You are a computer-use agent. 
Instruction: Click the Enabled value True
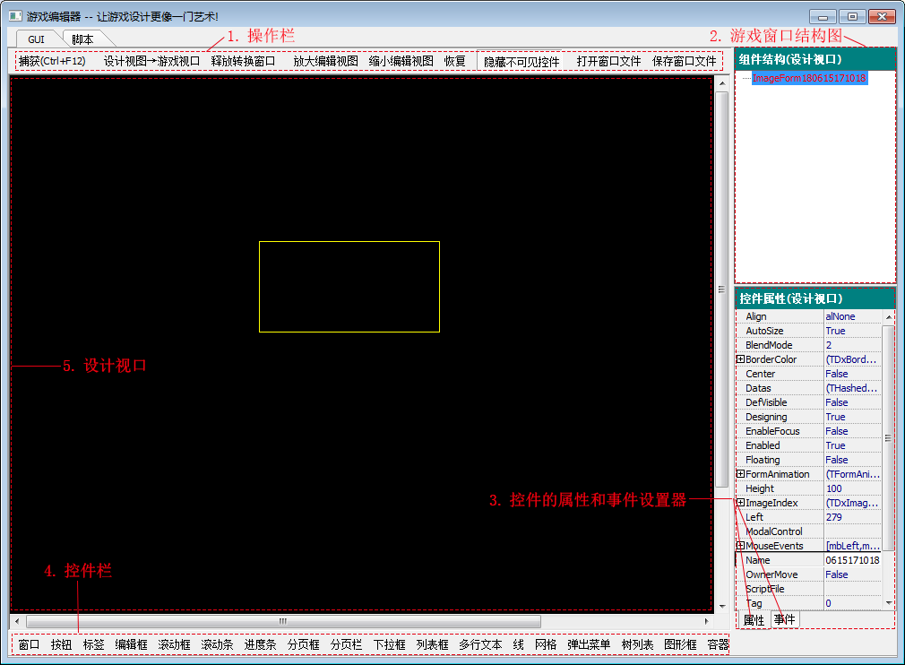(852, 445)
